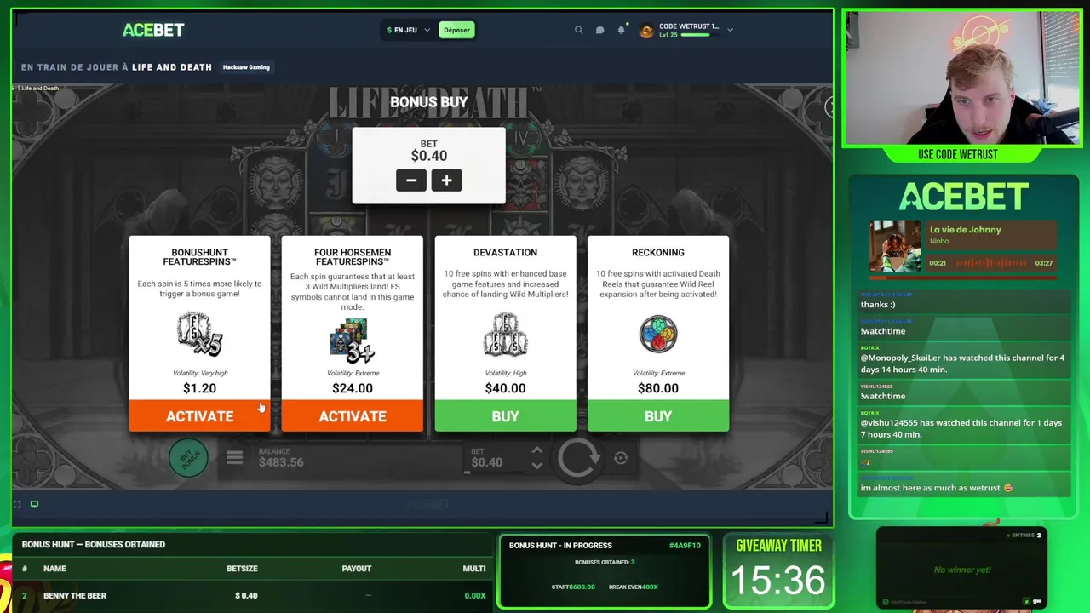This screenshot has width=1090, height=613.
Task: Click 'im almost here as much as wetrust' message
Action: (x=937, y=488)
